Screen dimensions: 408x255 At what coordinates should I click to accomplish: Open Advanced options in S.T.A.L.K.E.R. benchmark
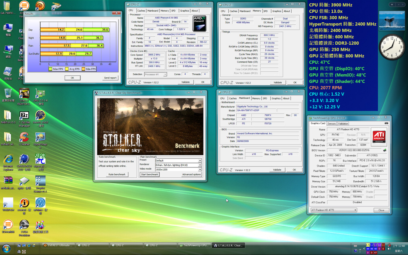[x=192, y=175]
